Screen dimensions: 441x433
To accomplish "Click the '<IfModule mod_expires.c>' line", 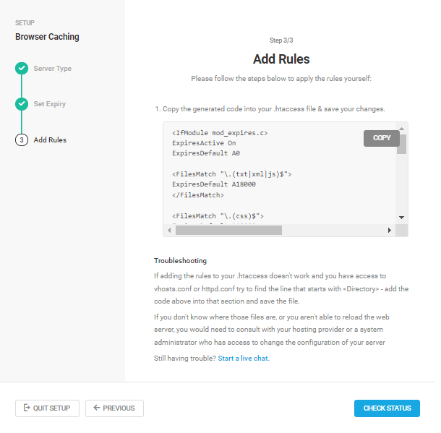I will pyautogui.click(x=220, y=133).
